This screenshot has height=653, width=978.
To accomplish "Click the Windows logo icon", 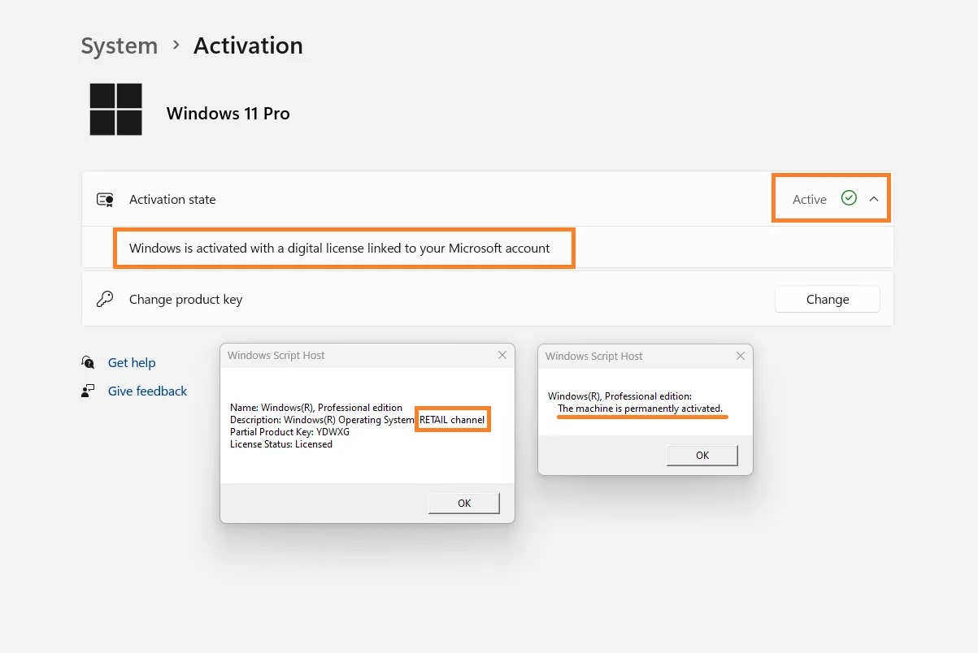I will 115,110.
